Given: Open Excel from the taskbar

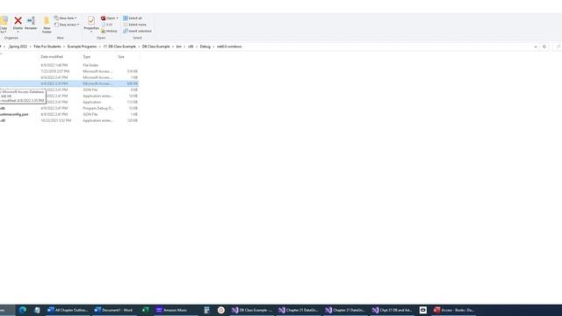Looking at the screenshot, I should pos(146,310).
